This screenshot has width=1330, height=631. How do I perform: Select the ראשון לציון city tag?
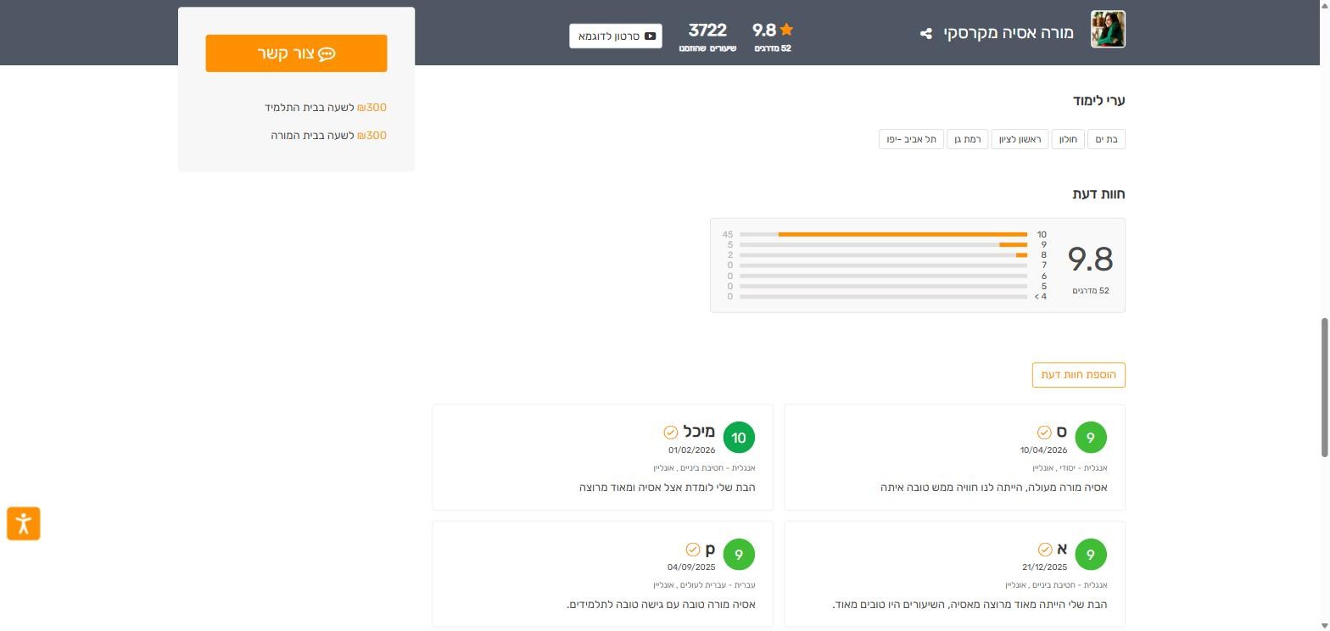pyautogui.click(x=1020, y=139)
